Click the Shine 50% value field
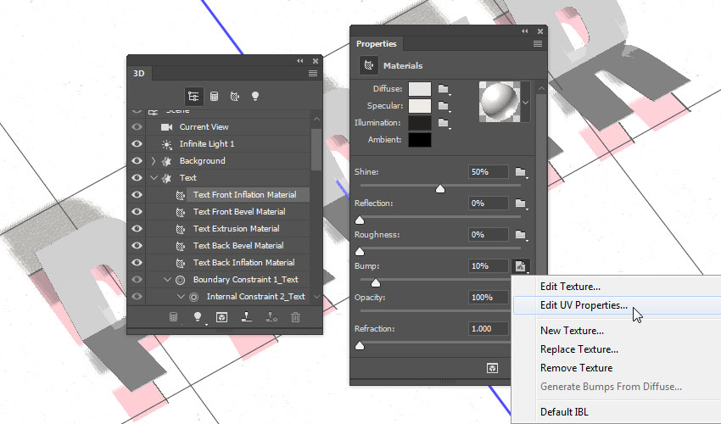 pos(489,172)
